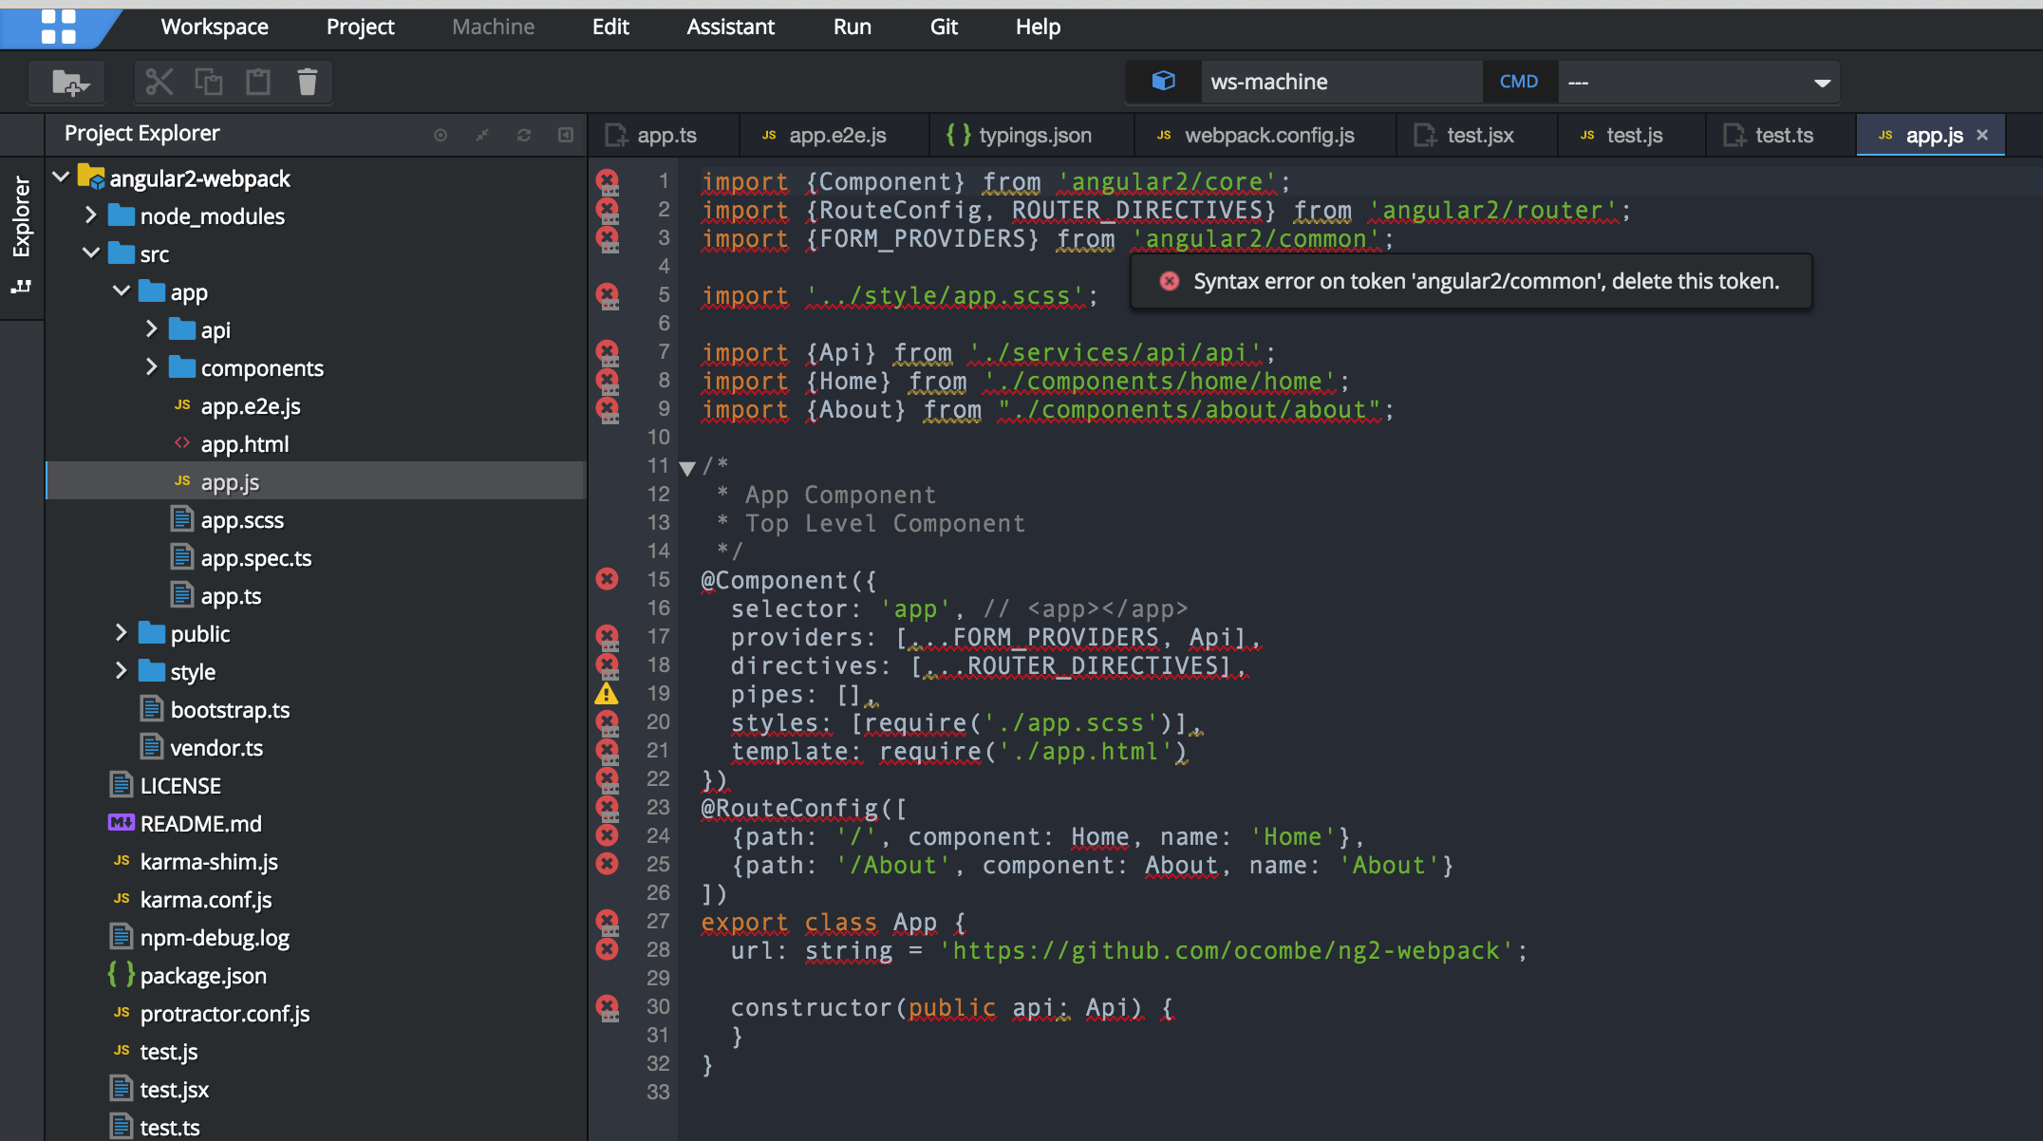Screen dimensions: 2043x1141
Task: Click the collapse-all arrows icon in Project Explorer
Action: tap(481, 135)
